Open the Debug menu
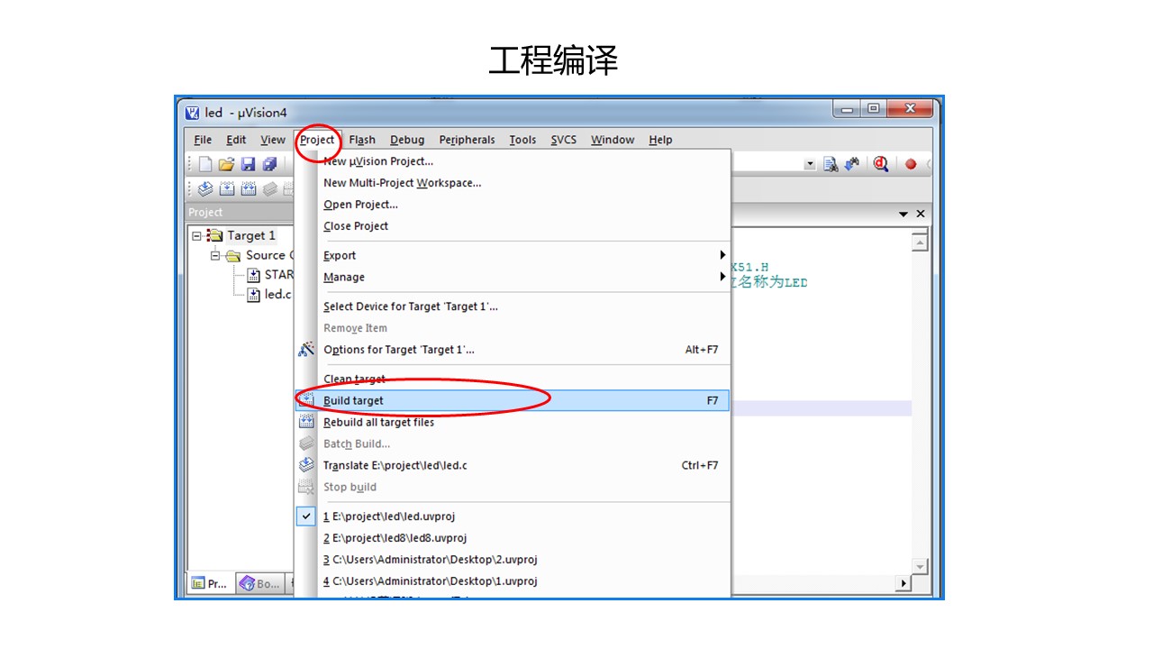This screenshot has height=649, width=1153. coord(407,140)
